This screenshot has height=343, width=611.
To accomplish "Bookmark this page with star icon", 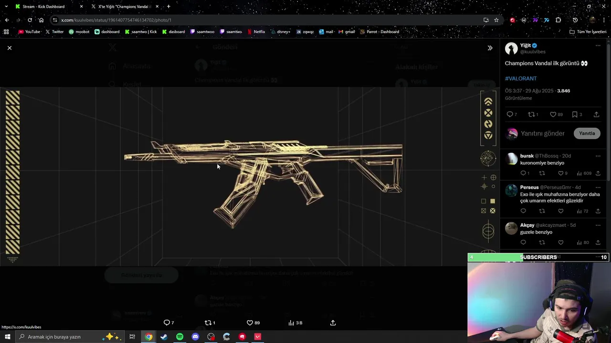I will tap(496, 20).
